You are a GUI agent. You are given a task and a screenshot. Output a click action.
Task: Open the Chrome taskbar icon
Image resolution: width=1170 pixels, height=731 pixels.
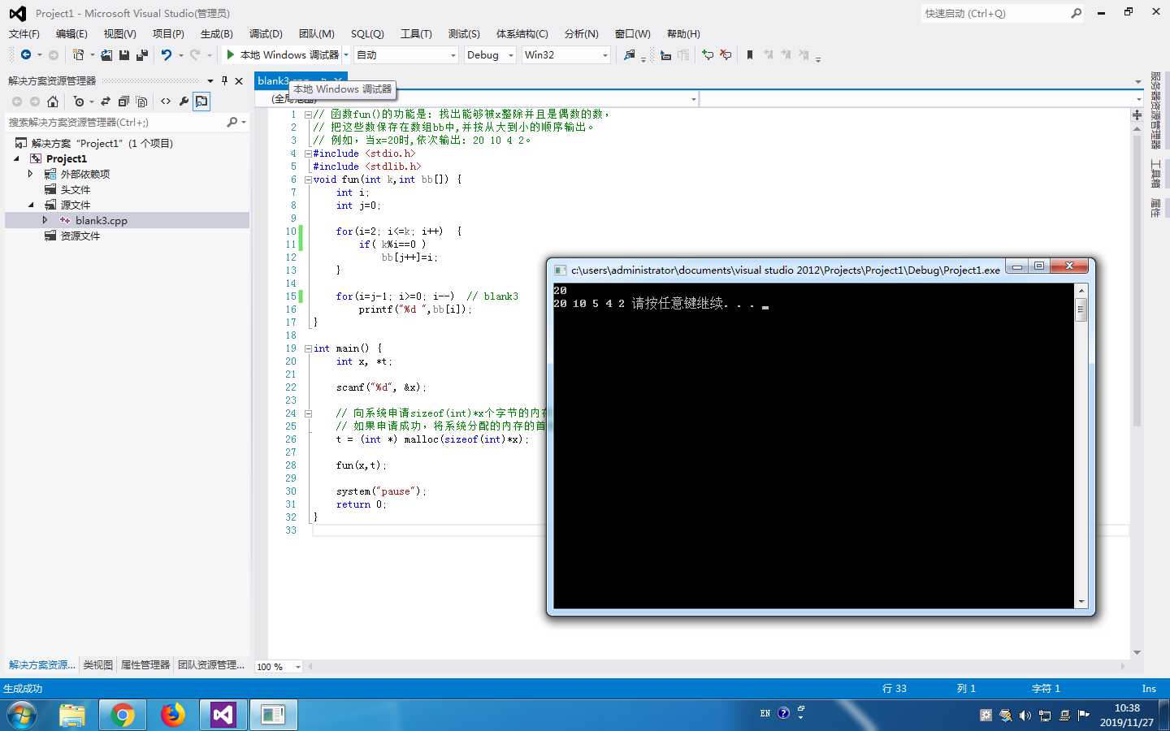click(123, 715)
